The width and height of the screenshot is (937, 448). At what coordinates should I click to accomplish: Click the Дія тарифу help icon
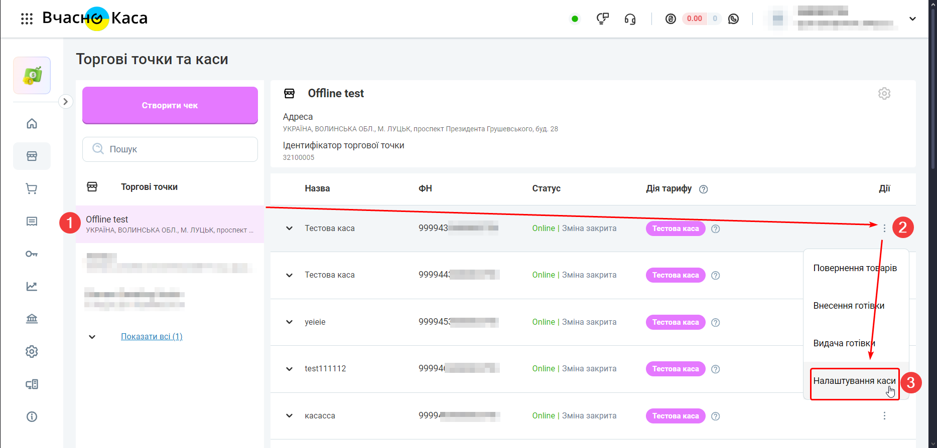point(704,189)
